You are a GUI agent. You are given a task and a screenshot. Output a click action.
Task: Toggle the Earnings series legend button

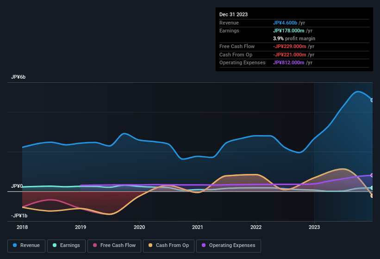[x=66, y=246]
